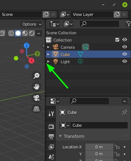This screenshot has height=161, width=131.
Task: Switch to Rendered viewport shading
Action: (x=32, y=33)
